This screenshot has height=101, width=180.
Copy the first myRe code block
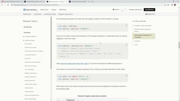point(126,25)
